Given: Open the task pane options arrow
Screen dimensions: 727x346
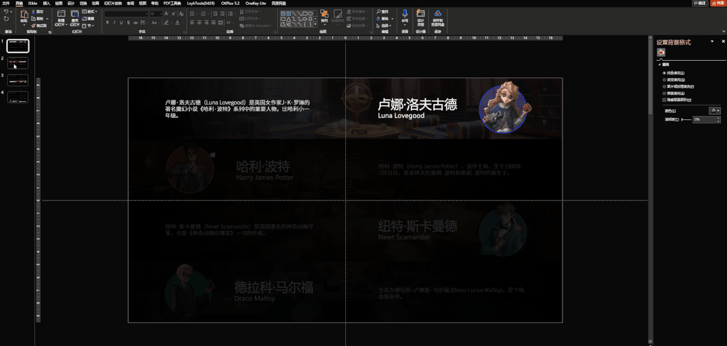Looking at the screenshot, I should point(712,42).
